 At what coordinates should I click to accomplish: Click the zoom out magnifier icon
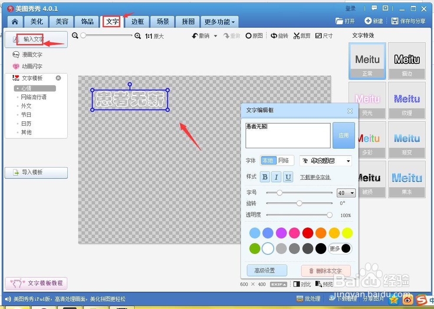pyautogui.click(x=75, y=36)
